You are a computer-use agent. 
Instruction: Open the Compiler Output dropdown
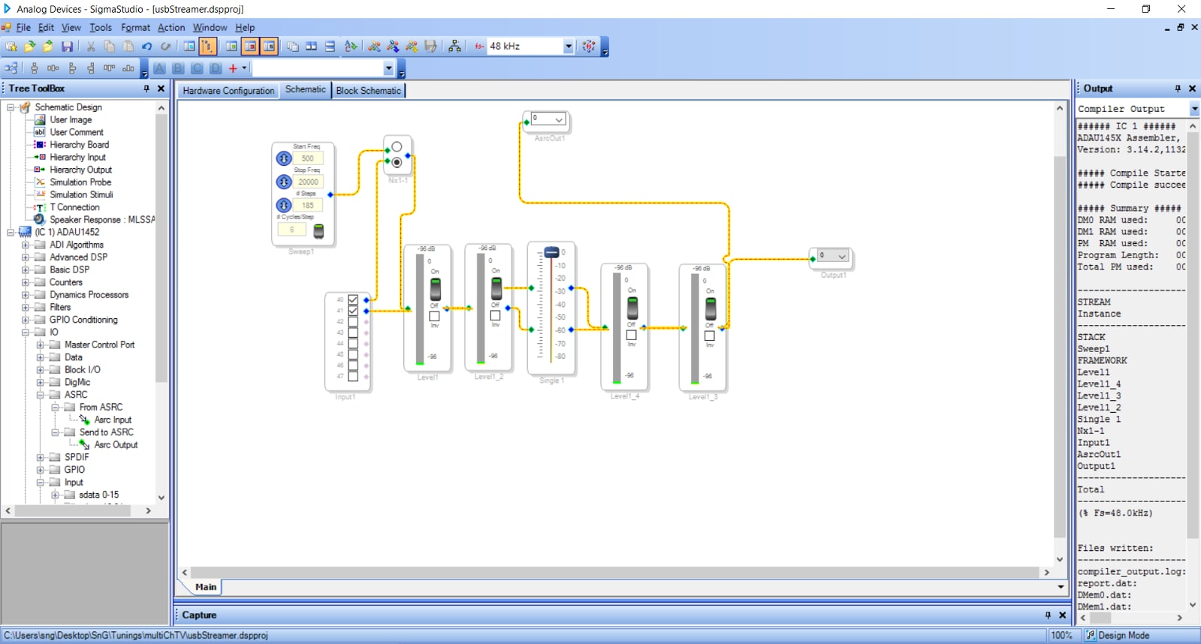click(1194, 110)
